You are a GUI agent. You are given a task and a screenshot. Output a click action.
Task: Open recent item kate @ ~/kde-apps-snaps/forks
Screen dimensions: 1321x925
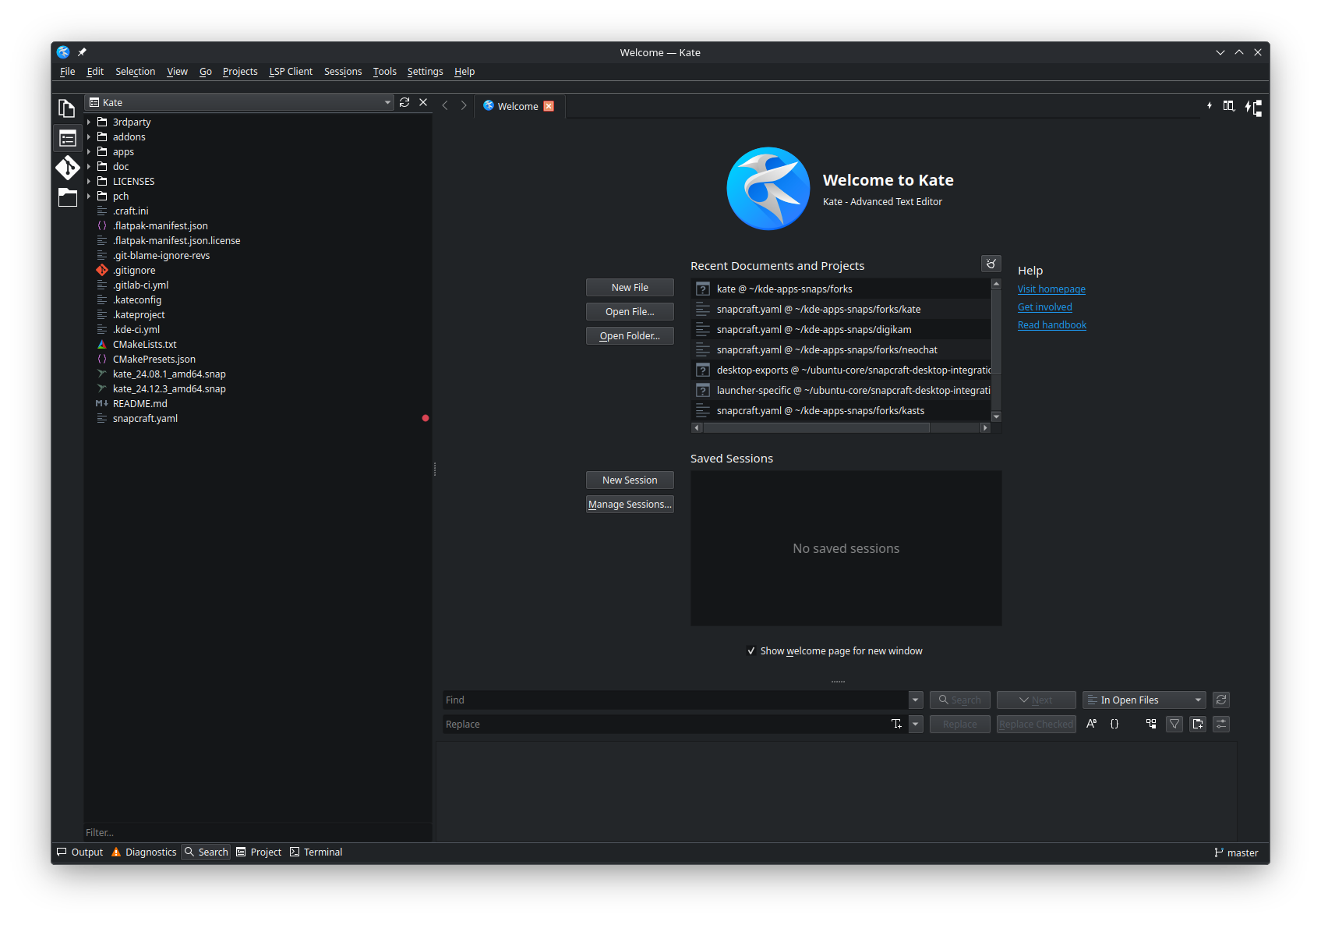pyautogui.click(x=841, y=289)
